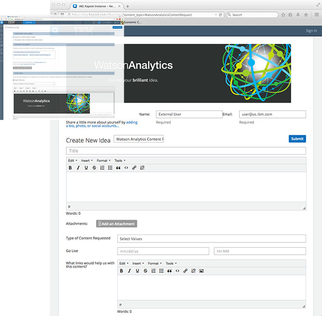The height and width of the screenshot is (316, 322).
Task: Open source code view in the links editor
Action: pyautogui.click(x=178, y=271)
